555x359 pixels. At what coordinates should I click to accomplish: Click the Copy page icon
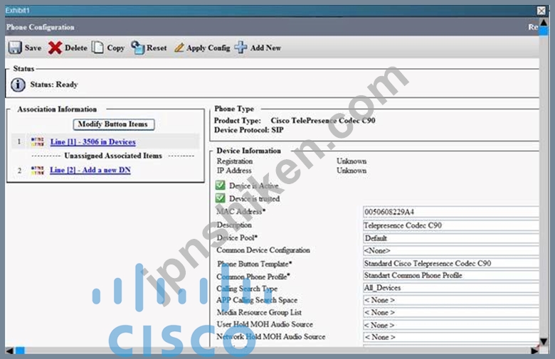tap(97, 48)
